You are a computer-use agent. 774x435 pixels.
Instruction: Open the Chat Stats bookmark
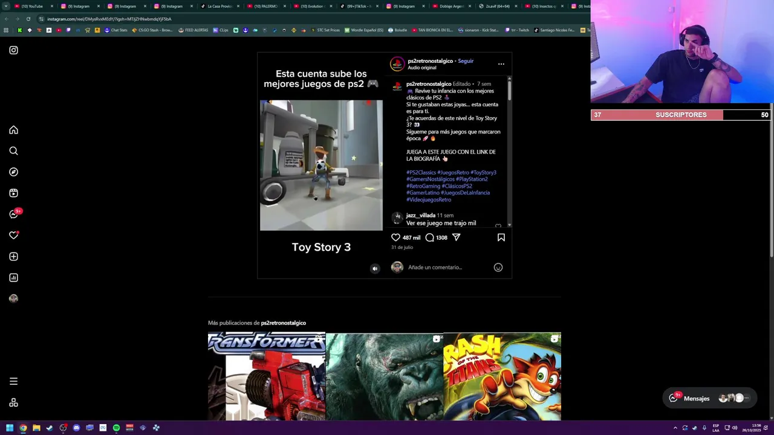(116, 30)
